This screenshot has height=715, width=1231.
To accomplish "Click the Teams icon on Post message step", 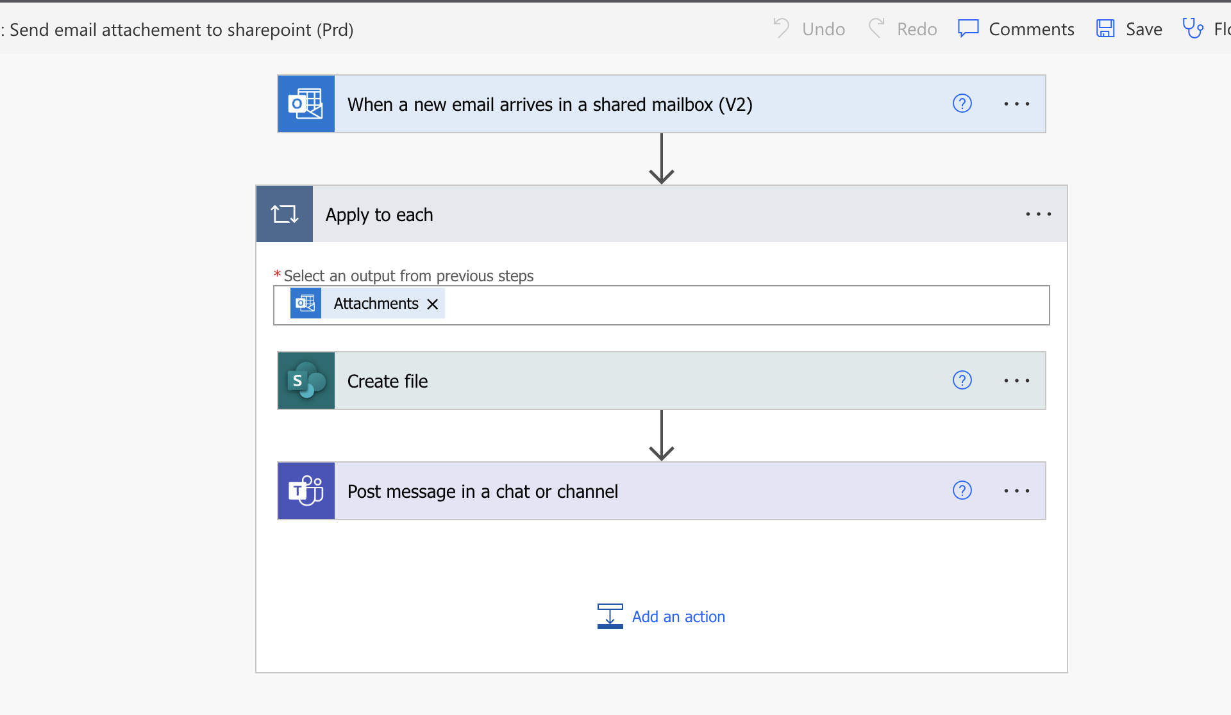I will (x=306, y=491).
